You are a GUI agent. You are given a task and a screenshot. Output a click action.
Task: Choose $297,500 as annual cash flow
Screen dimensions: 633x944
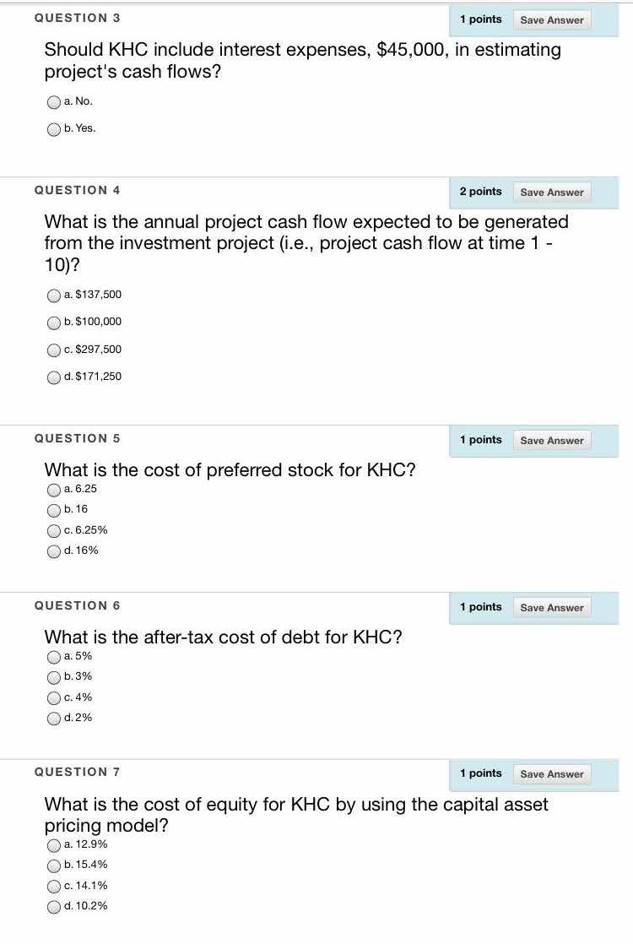[54, 350]
